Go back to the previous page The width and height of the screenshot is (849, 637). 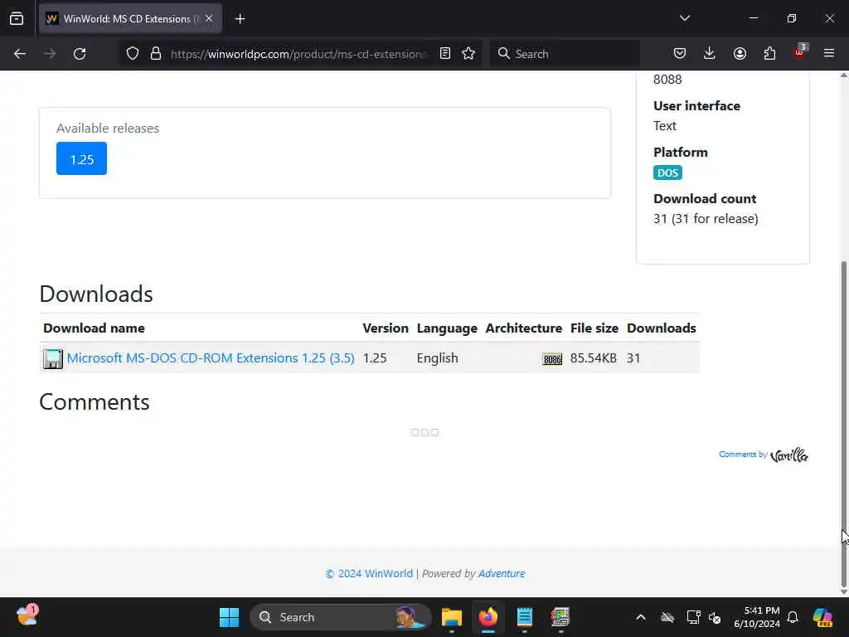click(20, 54)
